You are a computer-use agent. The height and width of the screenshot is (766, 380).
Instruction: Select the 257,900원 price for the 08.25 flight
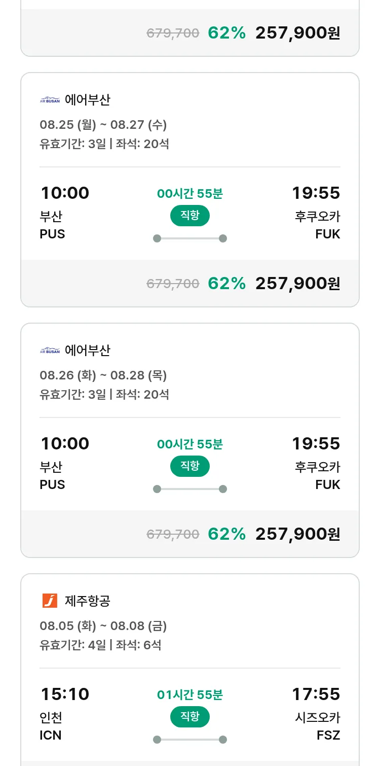(297, 284)
